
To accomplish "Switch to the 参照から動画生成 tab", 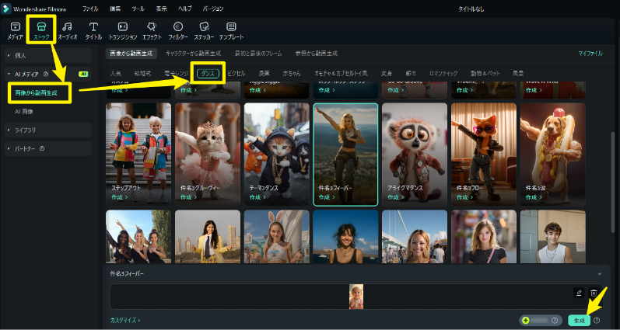I will pyautogui.click(x=317, y=54).
